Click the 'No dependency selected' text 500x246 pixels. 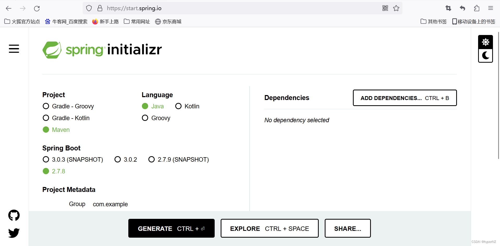point(297,120)
